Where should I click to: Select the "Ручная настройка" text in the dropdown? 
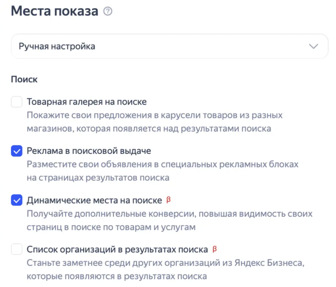pyautogui.click(x=57, y=46)
